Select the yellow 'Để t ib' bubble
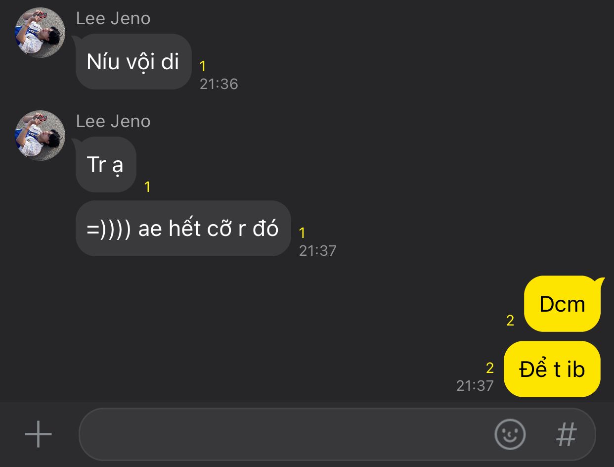 click(552, 369)
